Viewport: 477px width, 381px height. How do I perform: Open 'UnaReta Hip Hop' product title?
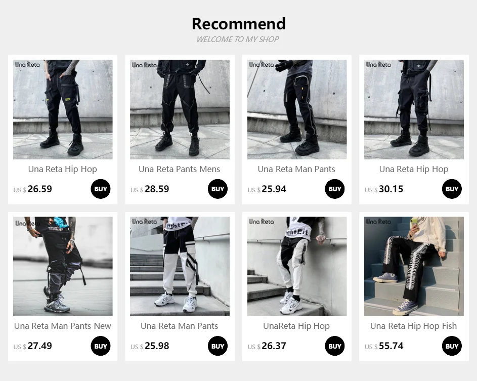point(296,326)
